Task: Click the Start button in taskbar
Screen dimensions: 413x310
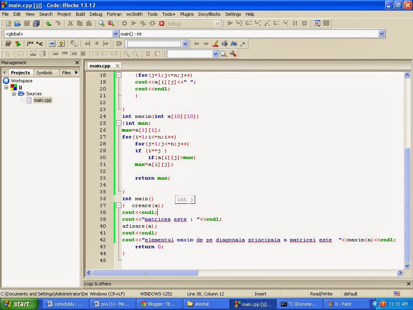Action: click(x=19, y=304)
